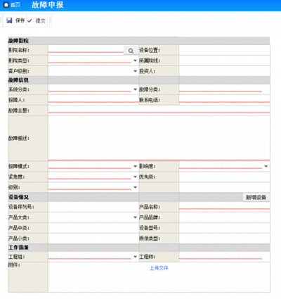Click the 故障描述 label
Viewport: 281px width, 299px height.
point(19,139)
